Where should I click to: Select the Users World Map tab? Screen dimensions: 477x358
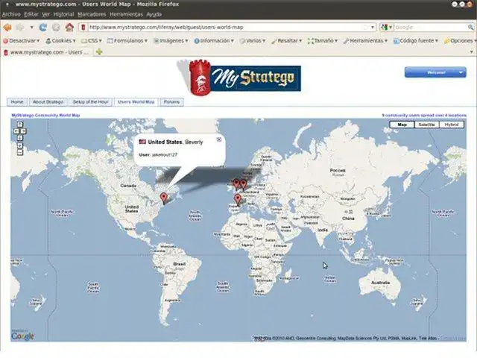136,102
